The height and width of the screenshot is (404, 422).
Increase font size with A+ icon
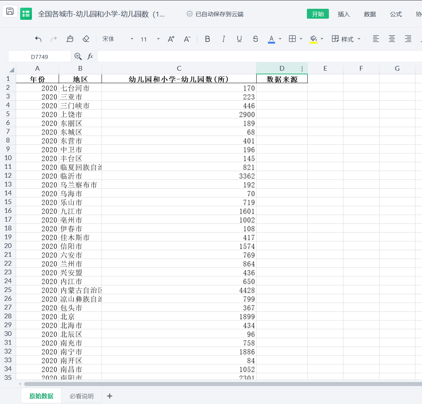[x=171, y=39]
